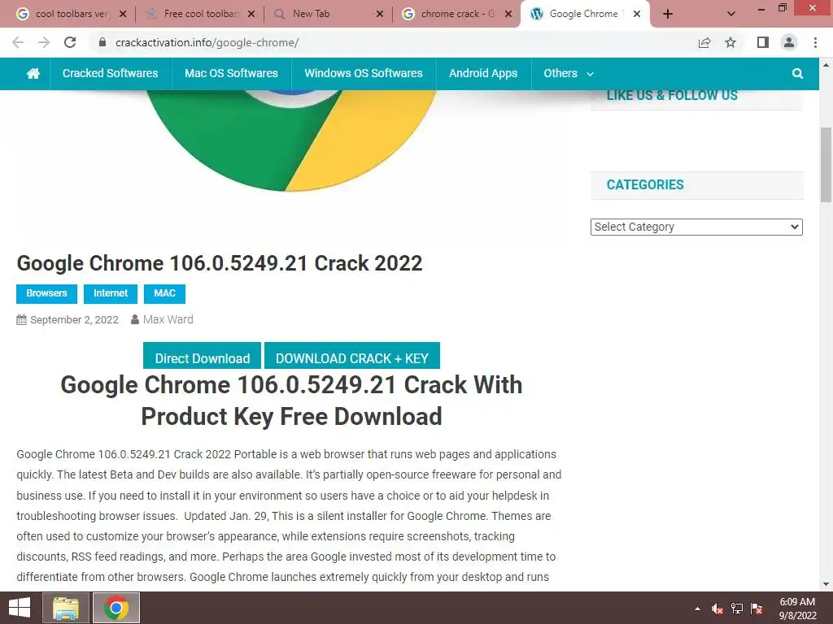
Task: Click the muted volume tray icon
Action: coord(717,609)
